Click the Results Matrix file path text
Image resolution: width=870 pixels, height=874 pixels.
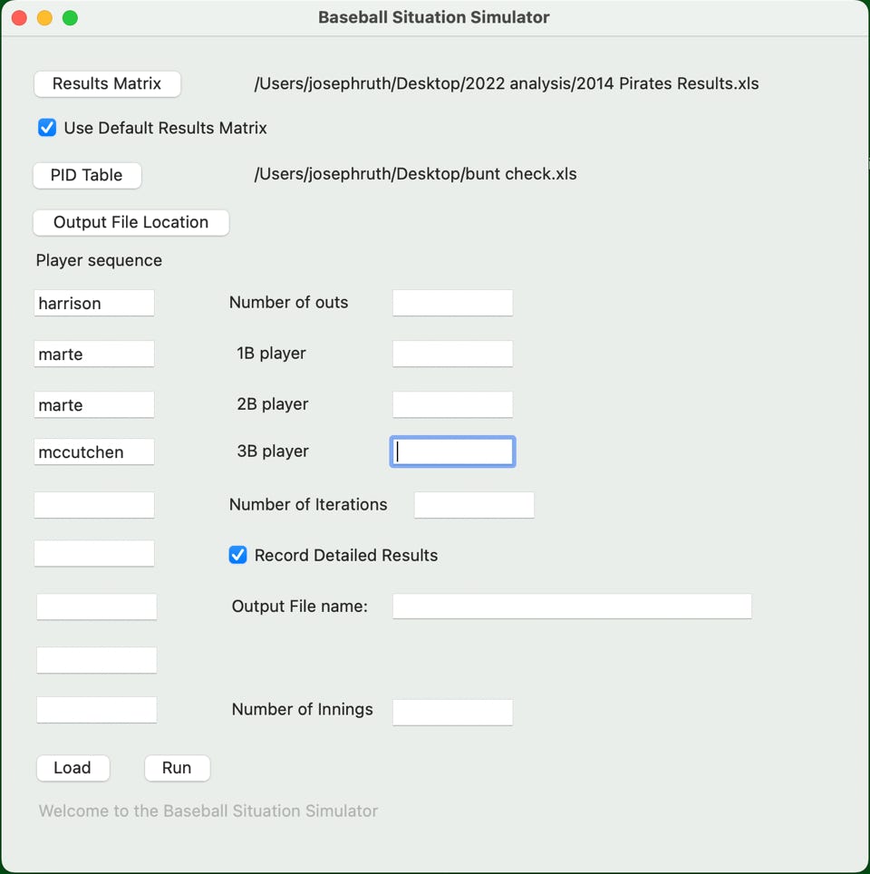(507, 83)
